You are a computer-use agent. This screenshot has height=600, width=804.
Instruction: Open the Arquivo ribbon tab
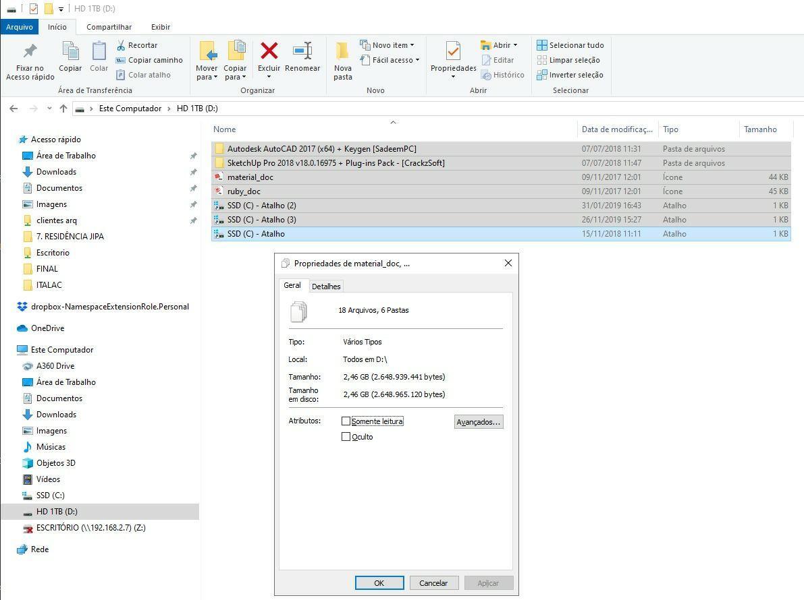pos(20,26)
